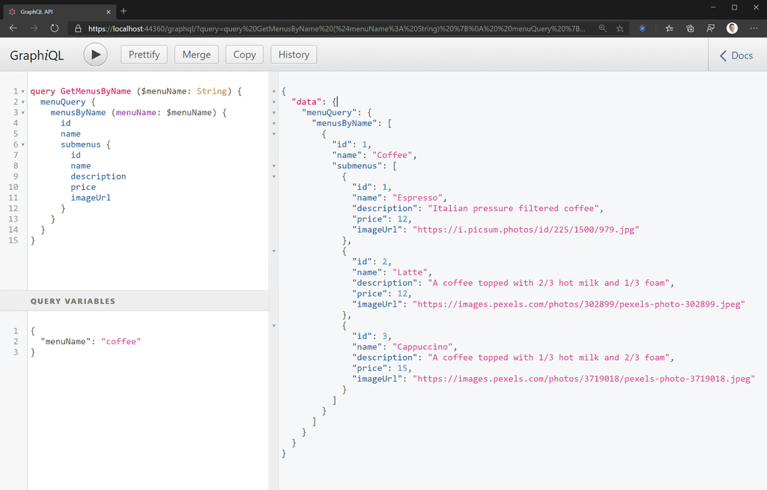Collapse the submenus block fold arrow on line 6

23,144
